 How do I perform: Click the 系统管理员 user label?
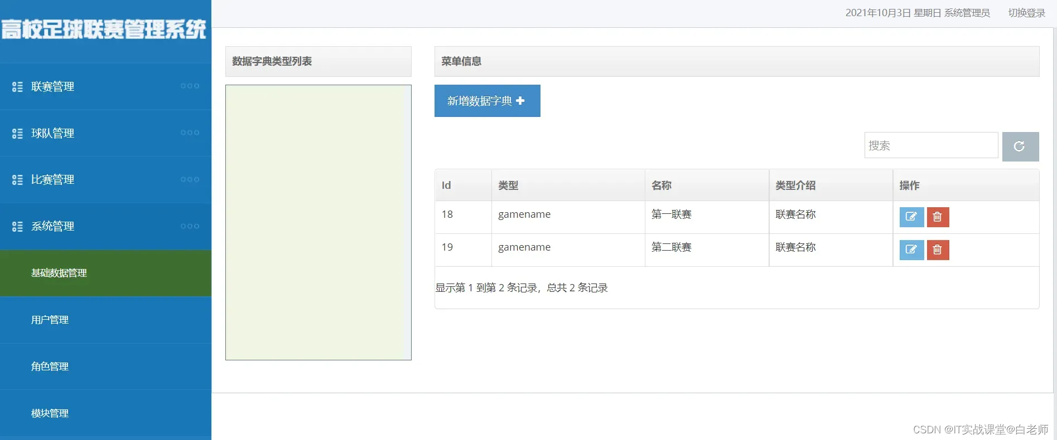967,13
